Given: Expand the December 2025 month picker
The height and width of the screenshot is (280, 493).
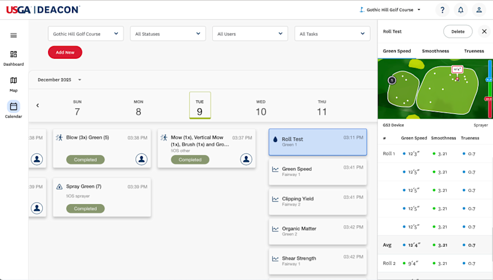Looking at the screenshot, I should tap(59, 80).
